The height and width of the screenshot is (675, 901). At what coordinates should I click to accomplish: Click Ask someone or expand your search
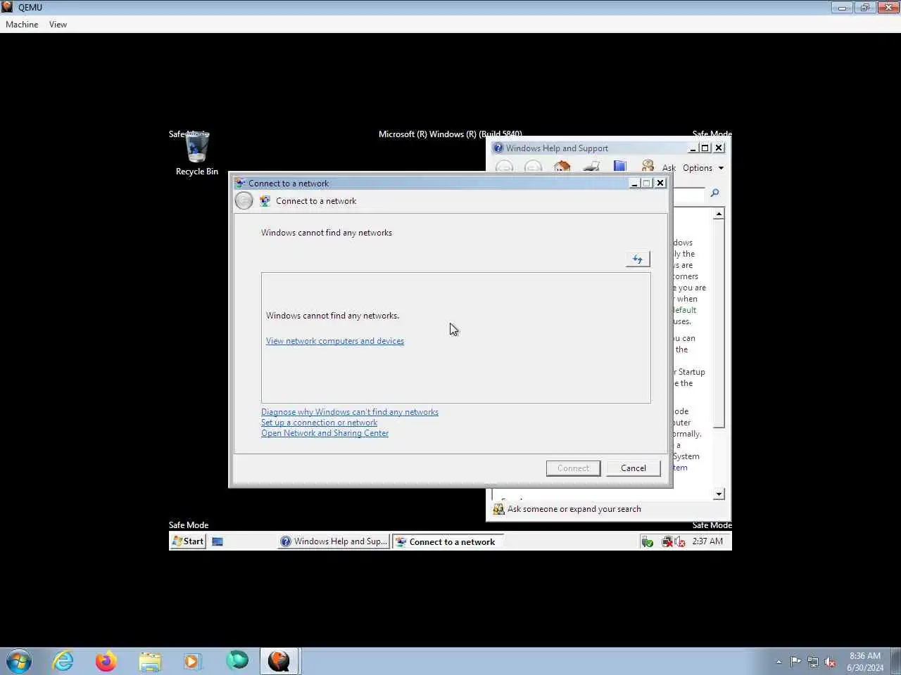[574, 509]
